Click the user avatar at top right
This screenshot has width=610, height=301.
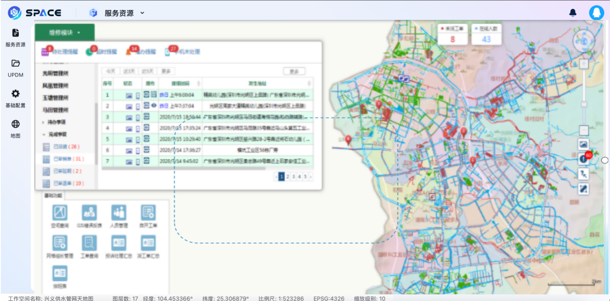pyautogui.click(x=596, y=12)
